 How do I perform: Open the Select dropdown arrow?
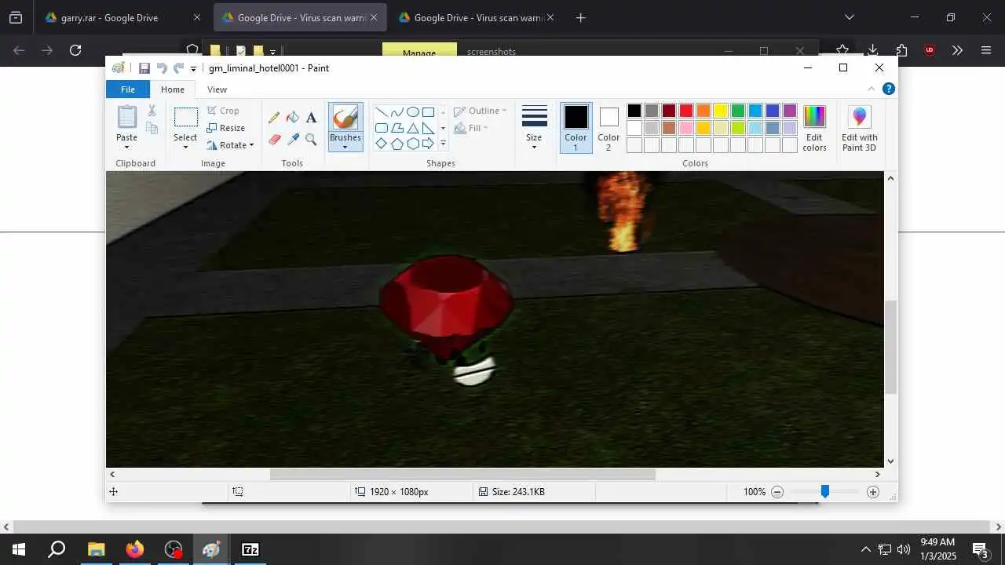[x=185, y=148]
